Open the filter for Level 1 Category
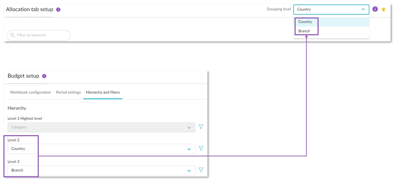Viewport: 393px width, 180px height. click(201, 127)
